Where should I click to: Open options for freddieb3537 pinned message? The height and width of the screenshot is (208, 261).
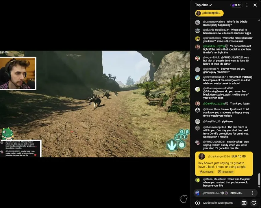pos(253,193)
